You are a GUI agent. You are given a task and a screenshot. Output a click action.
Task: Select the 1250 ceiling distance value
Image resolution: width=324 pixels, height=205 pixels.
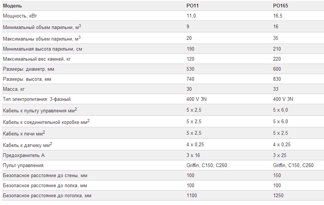(278, 195)
